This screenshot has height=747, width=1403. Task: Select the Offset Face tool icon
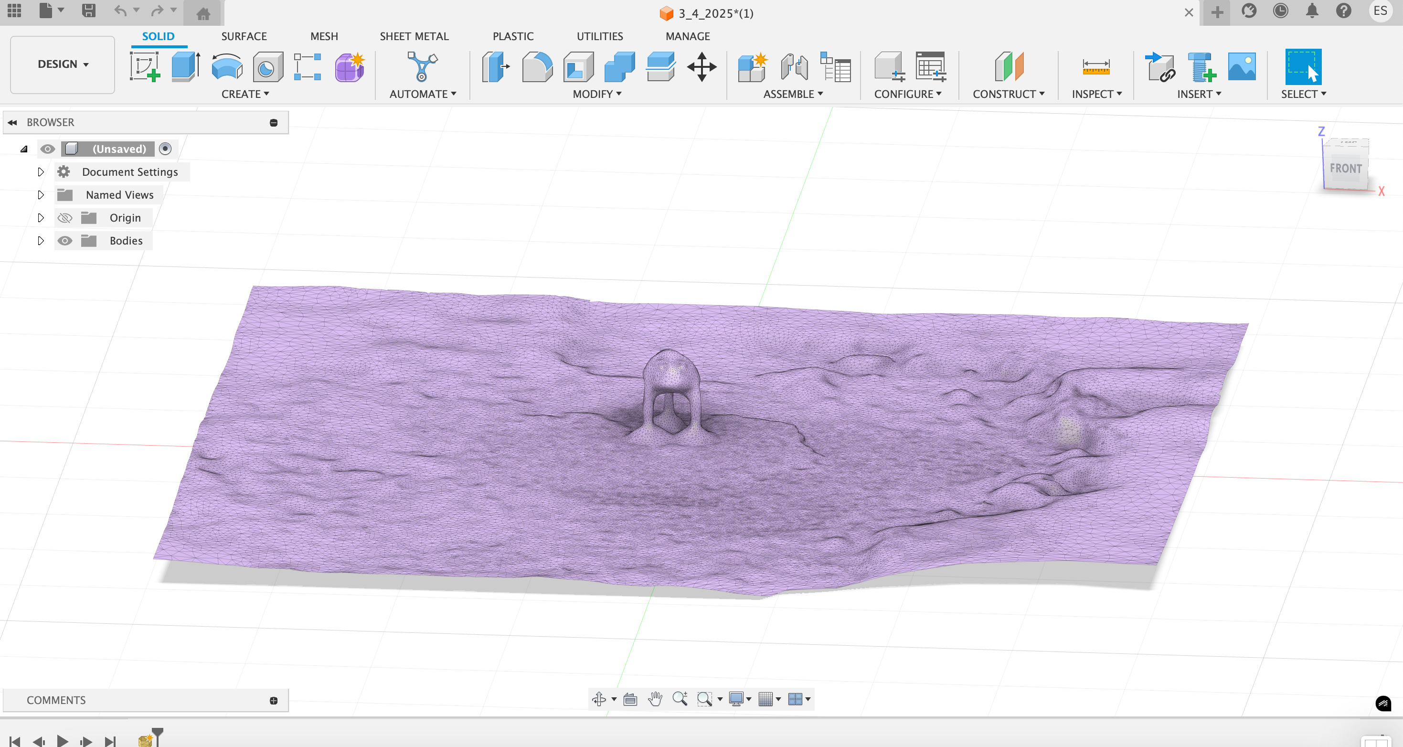[x=660, y=67]
